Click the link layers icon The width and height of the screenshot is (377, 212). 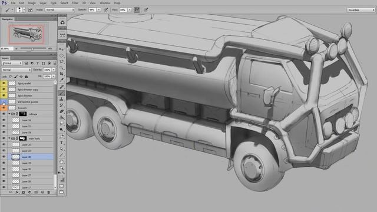point(11,193)
